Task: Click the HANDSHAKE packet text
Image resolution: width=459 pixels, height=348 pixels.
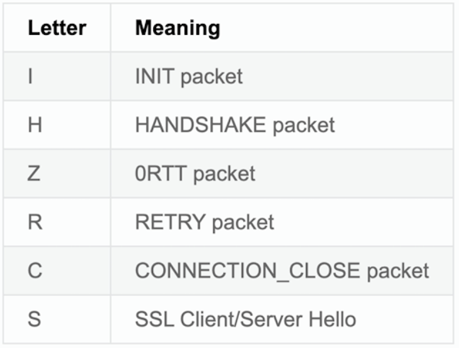Action: tap(235, 125)
